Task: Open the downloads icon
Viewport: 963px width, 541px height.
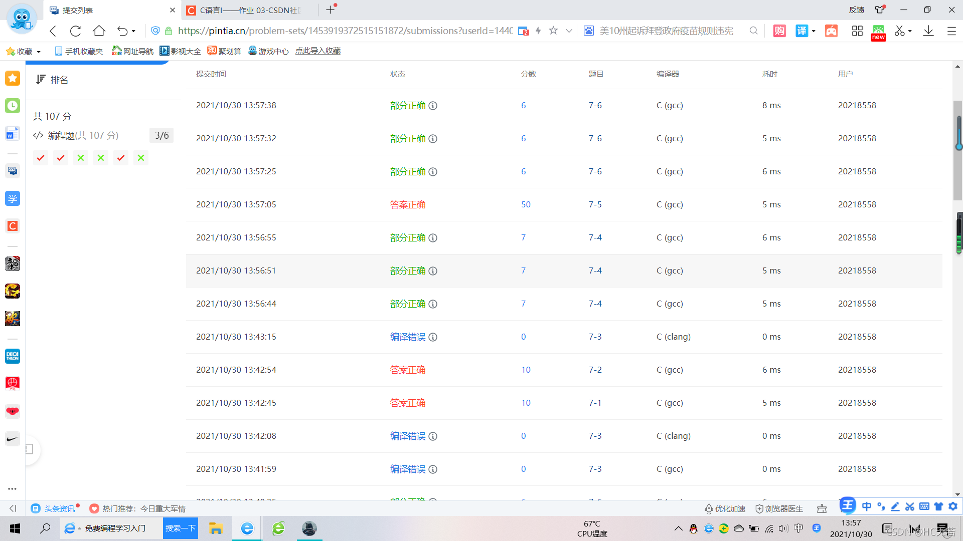Action: tap(928, 31)
